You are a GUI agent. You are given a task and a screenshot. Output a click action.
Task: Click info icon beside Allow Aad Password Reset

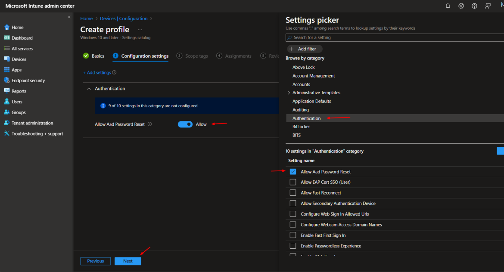pyautogui.click(x=150, y=124)
